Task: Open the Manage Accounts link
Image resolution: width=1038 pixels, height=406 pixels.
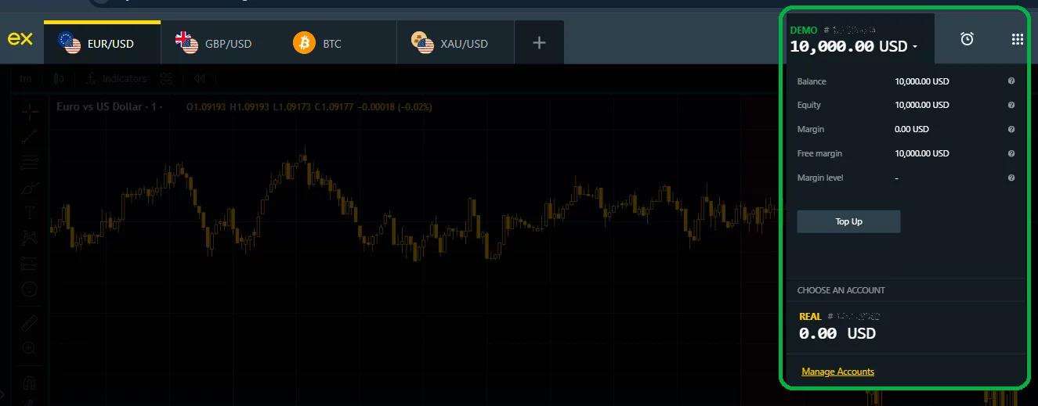Action: [x=837, y=372]
